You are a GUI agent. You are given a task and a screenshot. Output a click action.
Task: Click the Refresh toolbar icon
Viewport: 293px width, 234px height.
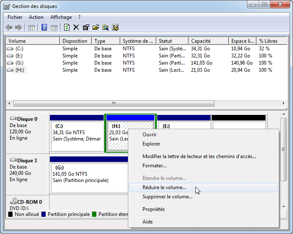[x=67, y=28]
